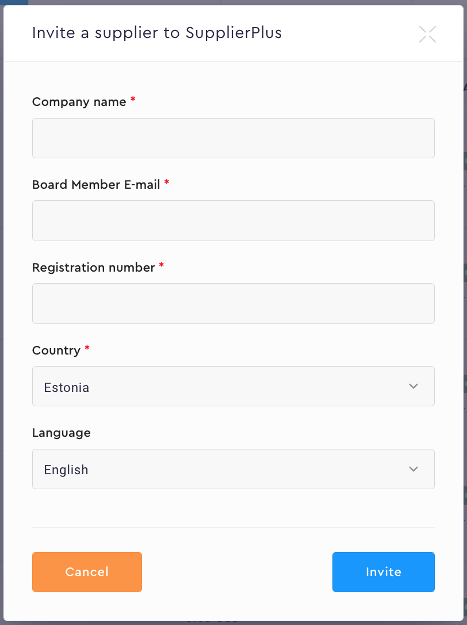This screenshot has width=467, height=625.
Task: Click the red asterisk beside Registration number
Action: [162, 266]
